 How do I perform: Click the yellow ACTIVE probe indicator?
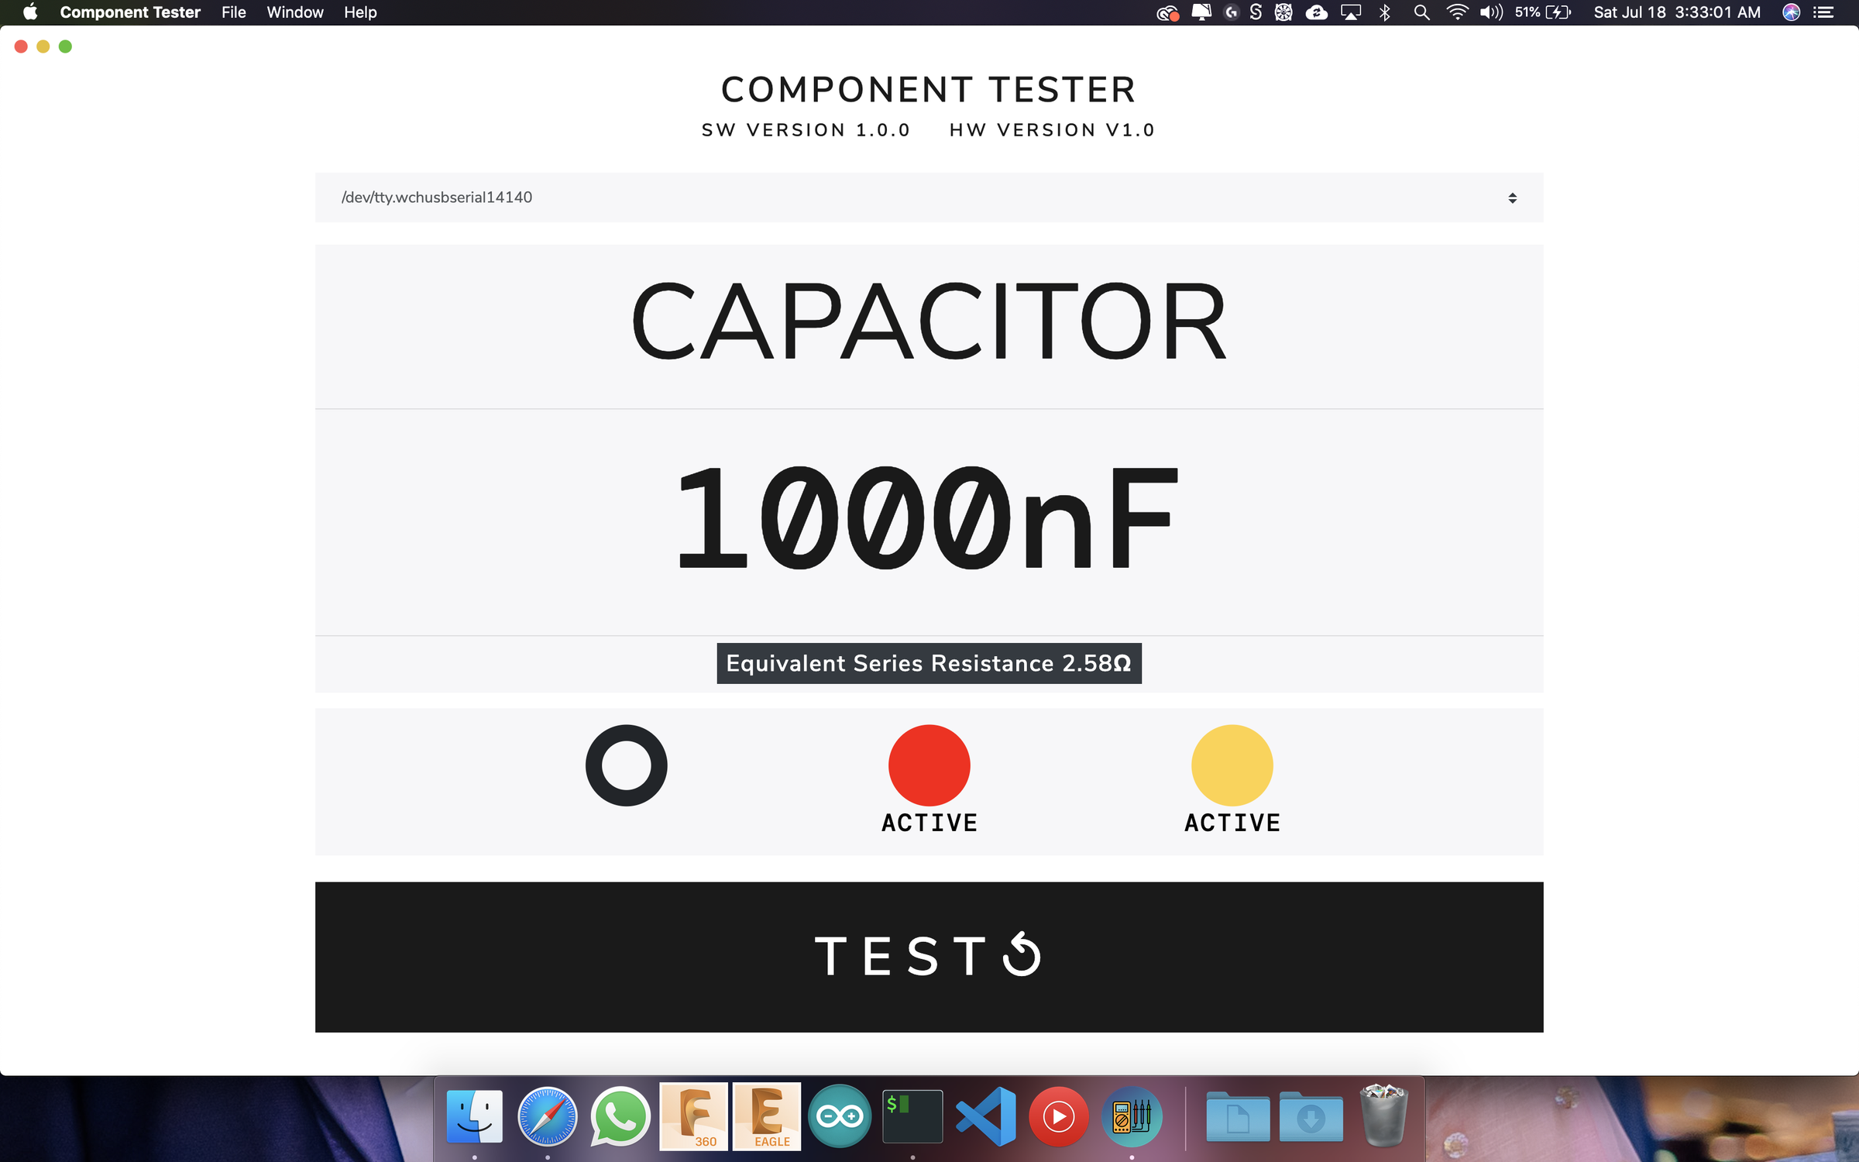[x=1232, y=765]
